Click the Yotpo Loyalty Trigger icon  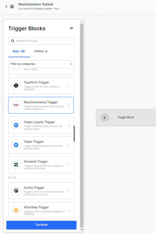pos(16,125)
